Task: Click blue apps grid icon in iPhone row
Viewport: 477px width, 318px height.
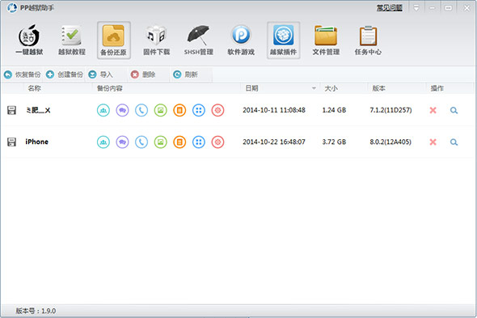Action: click(199, 142)
